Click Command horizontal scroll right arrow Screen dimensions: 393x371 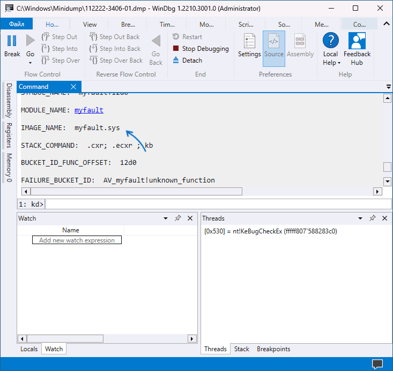pyautogui.click(x=377, y=192)
